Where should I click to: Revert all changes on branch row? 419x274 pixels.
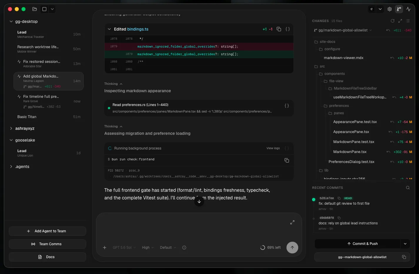(x=388, y=30)
